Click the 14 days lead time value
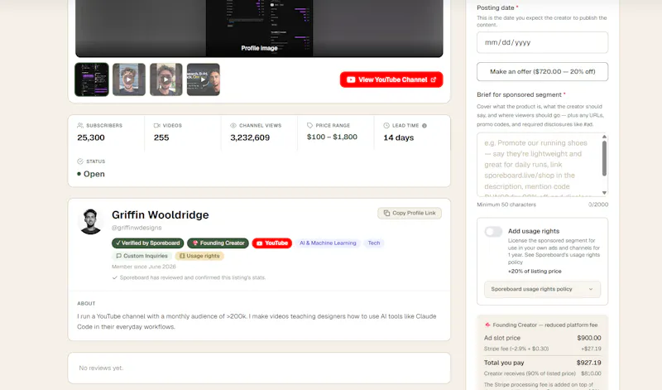662x390 pixels. [x=398, y=137]
